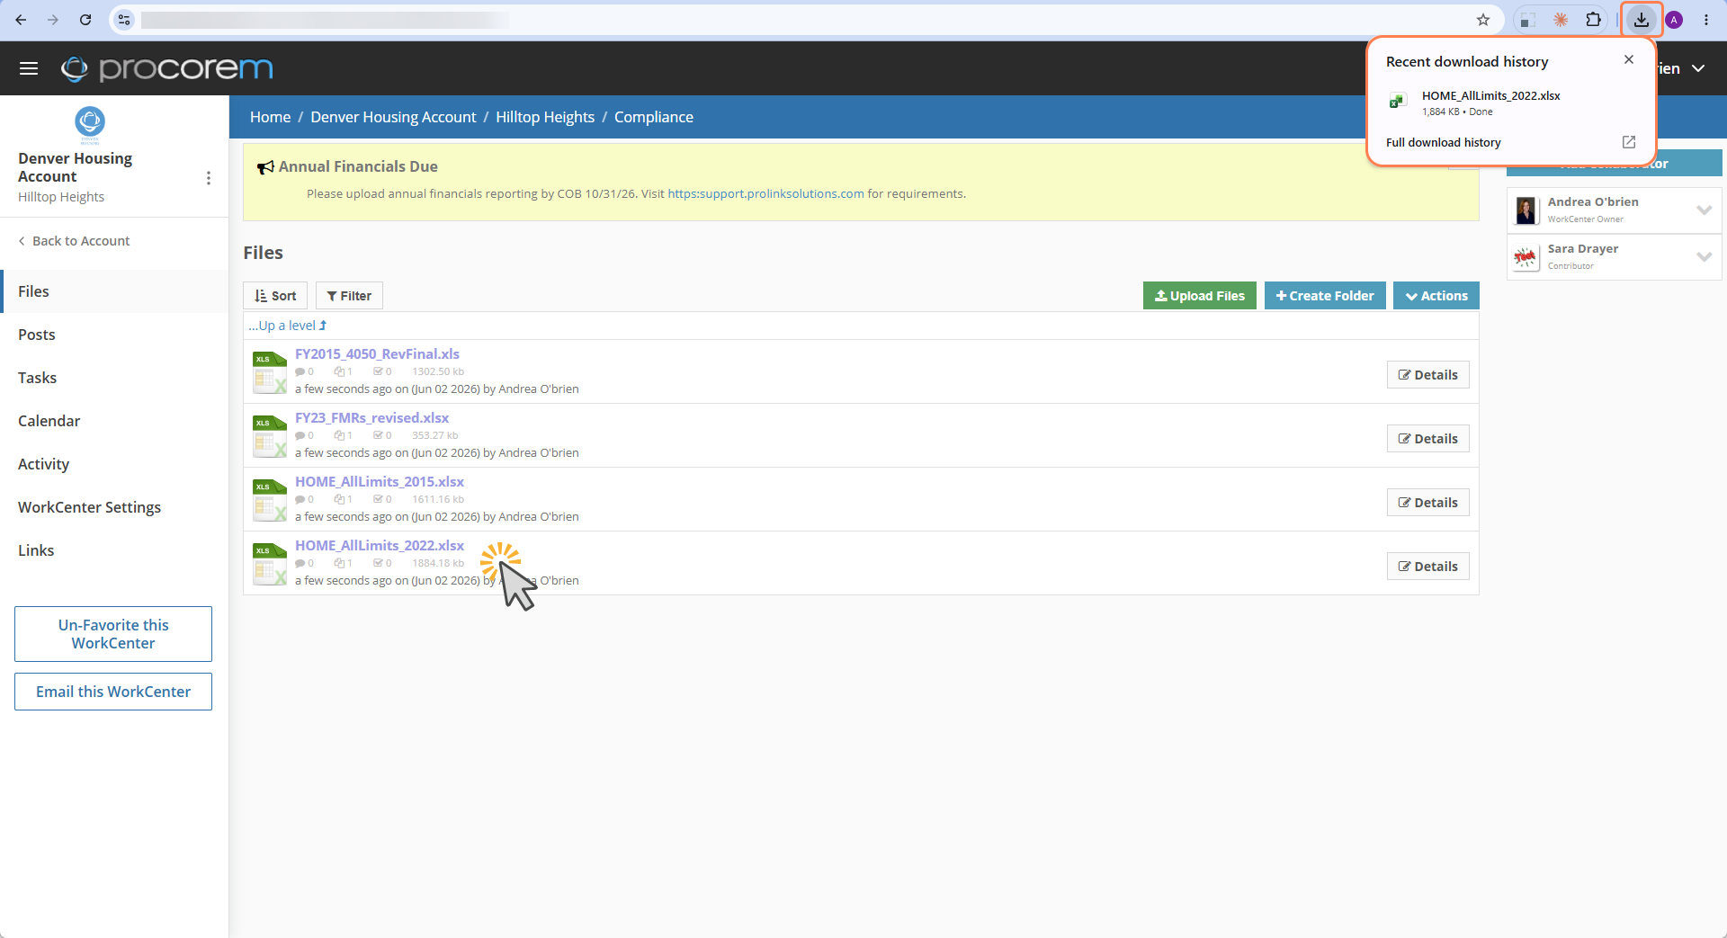Click Hilltop Heights breadcrumb
The width and height of the screenshot is (1727, 938).
(x=545, y=117)
